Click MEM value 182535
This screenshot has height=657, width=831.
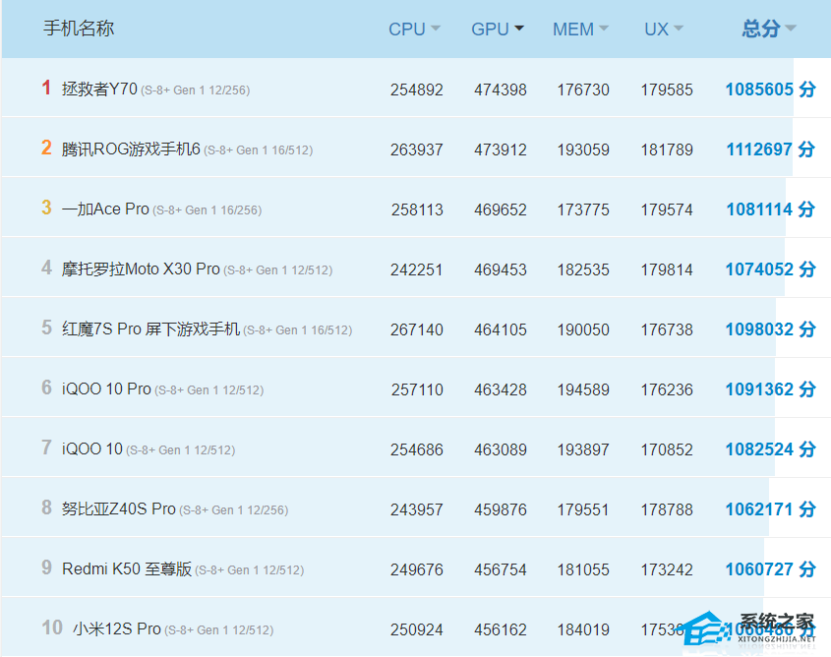tap(583, 269)
